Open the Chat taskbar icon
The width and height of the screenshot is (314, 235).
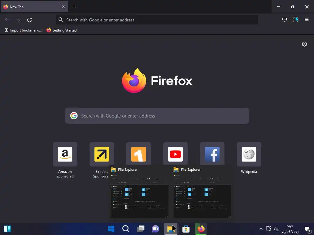click(155, 229)
